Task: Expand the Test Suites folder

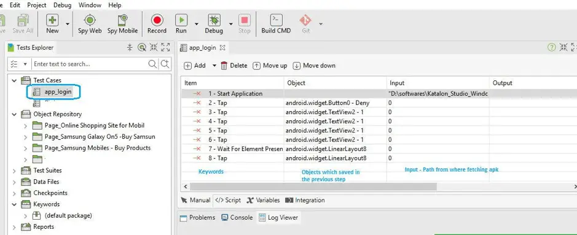Action: tap(14, 171)
